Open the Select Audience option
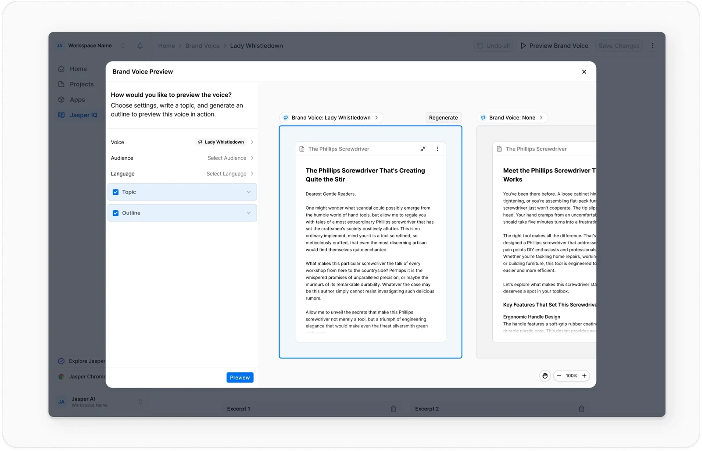This screenshot has height=451, width=702. point(230,158)
